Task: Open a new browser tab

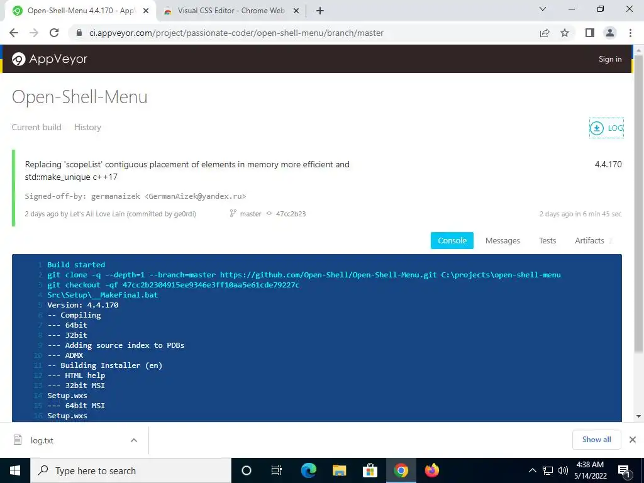Action: (320, 11)
